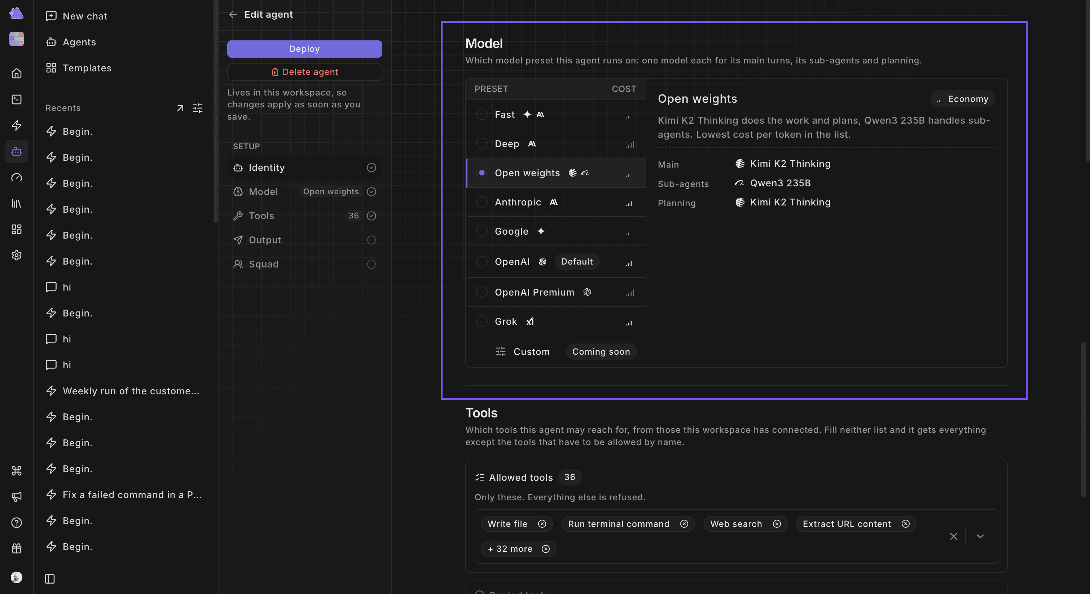
Task: Open help via the question mark icon
Action: [x=17, y=523]
